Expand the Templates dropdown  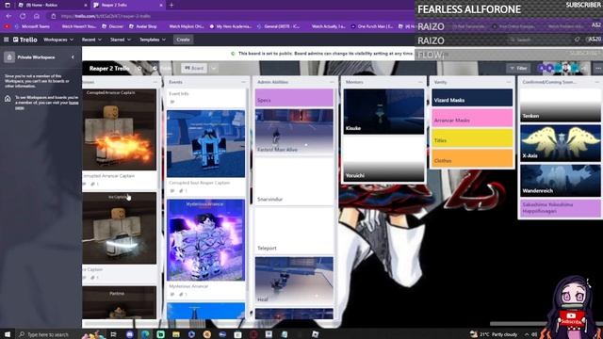pos(153,40)
